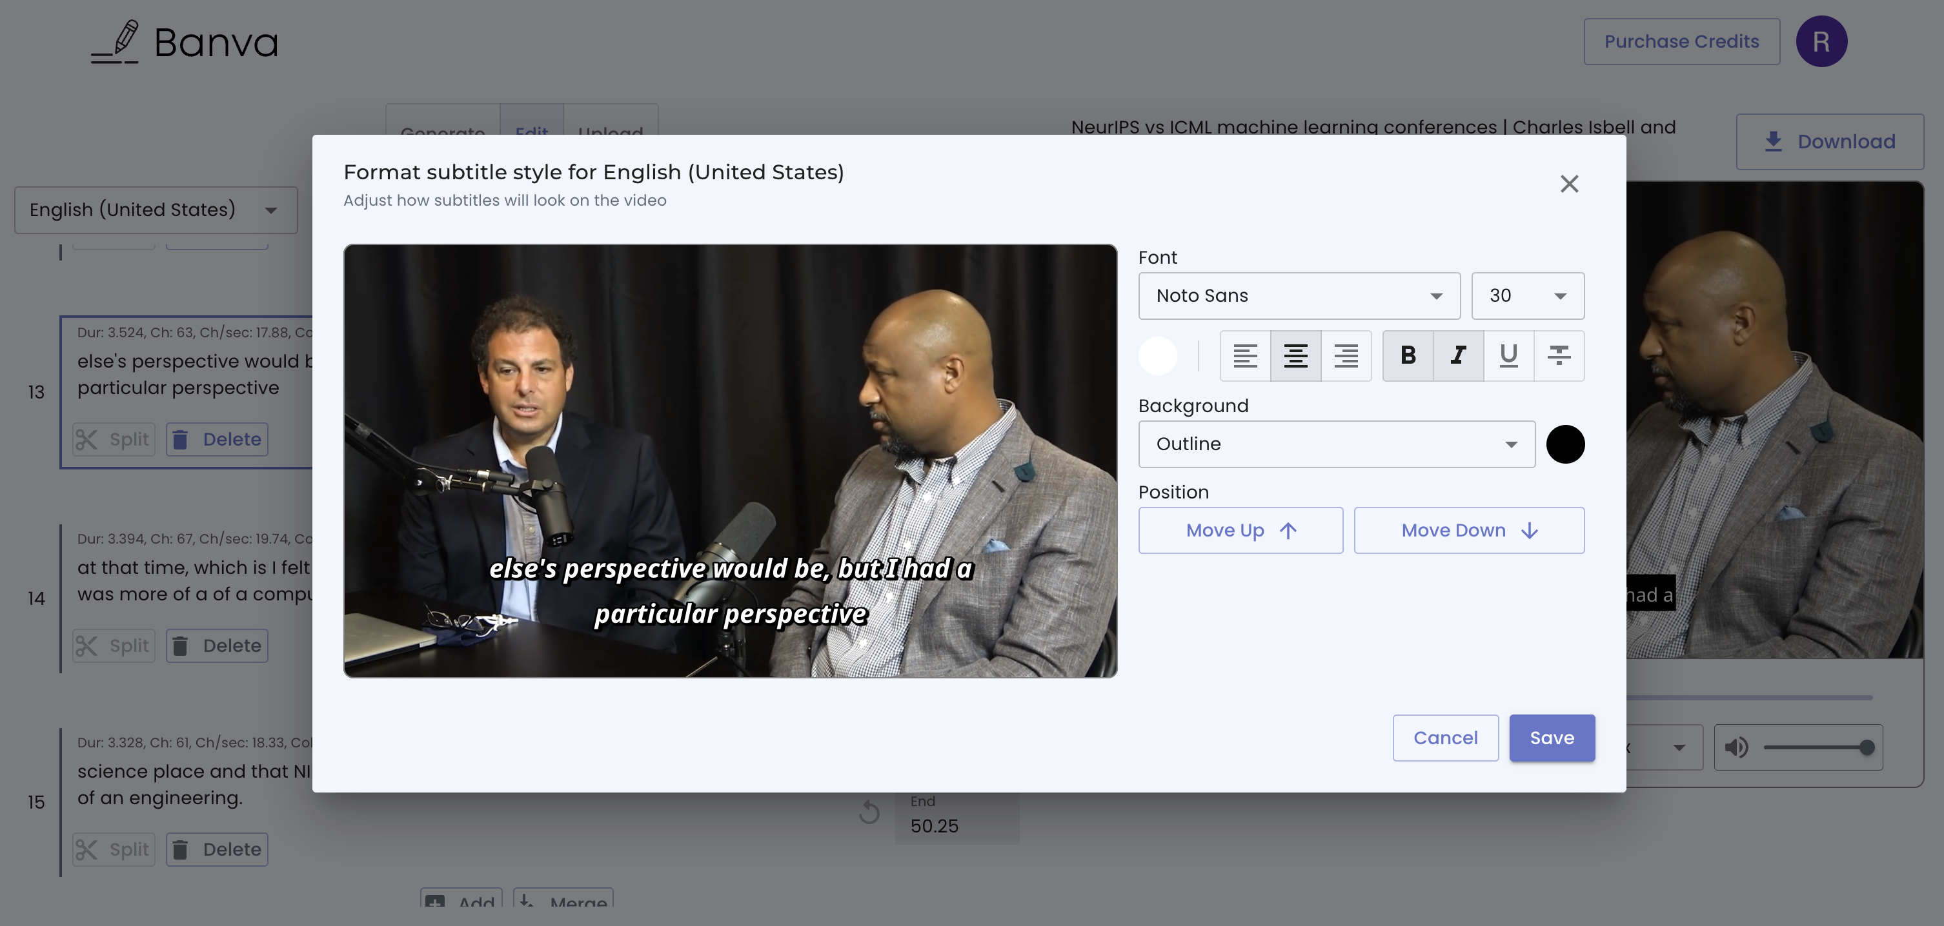The height and width of the screenshot is (926, 1944).
Task: Close the format subtitle dialog
Action: [x=1569, y=184]
